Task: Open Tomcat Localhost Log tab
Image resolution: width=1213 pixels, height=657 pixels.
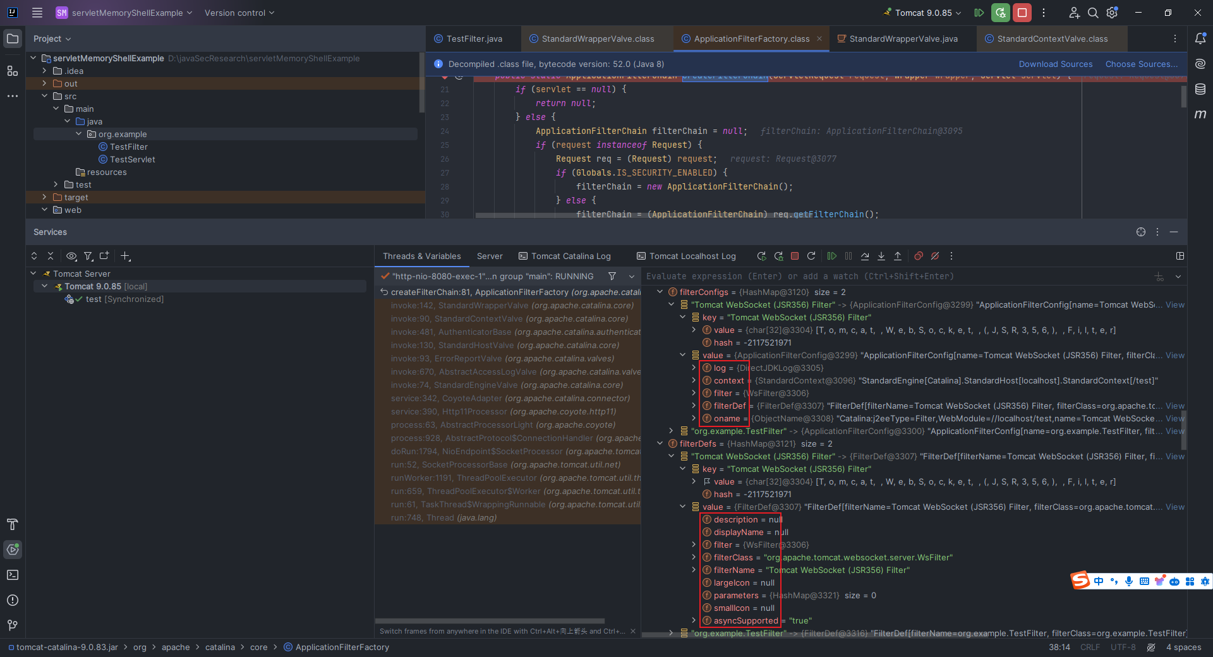Action: (x=687, y=256)
